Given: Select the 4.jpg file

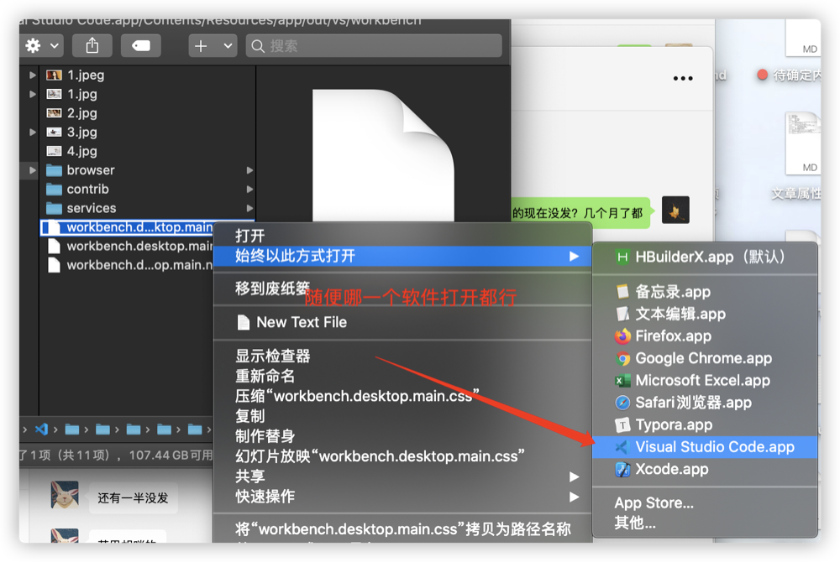Looking at the screenshot, I should pos(82,151).
